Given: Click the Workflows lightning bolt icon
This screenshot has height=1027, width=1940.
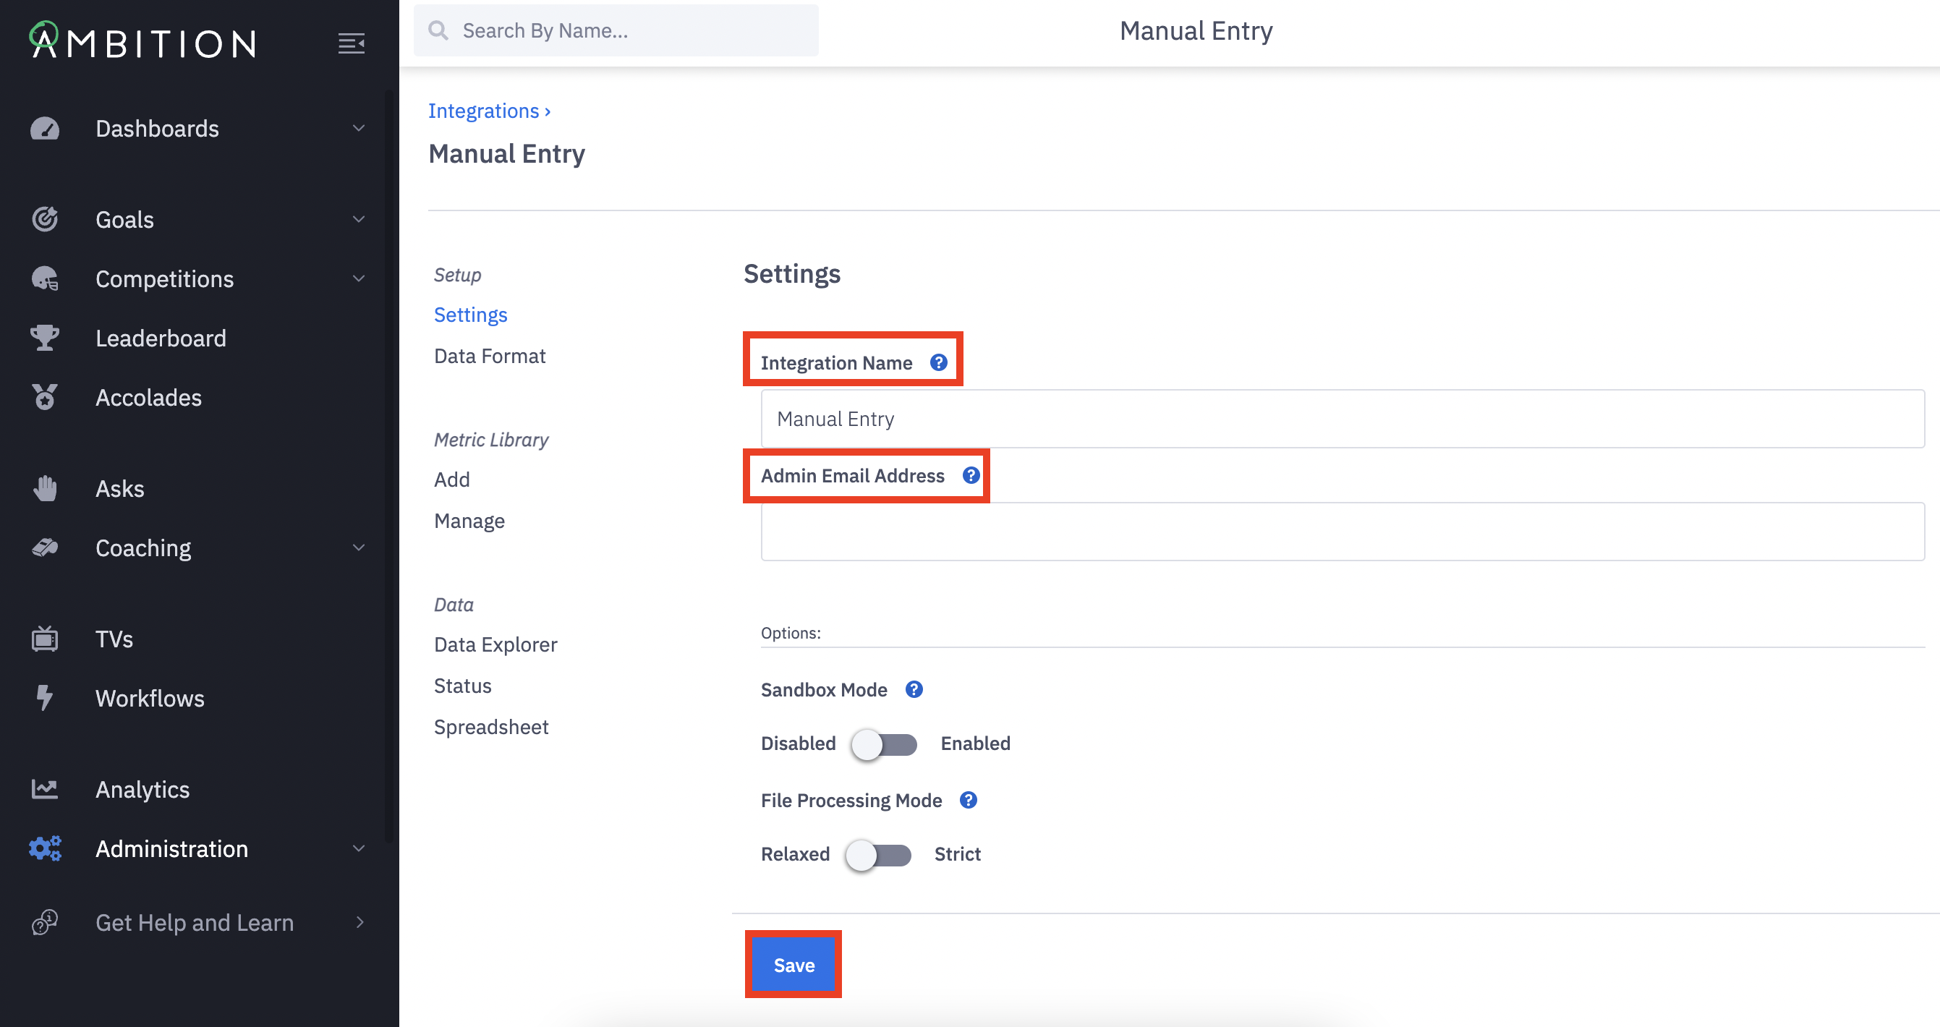Looking at the screenshot, I should pos(44,698).
